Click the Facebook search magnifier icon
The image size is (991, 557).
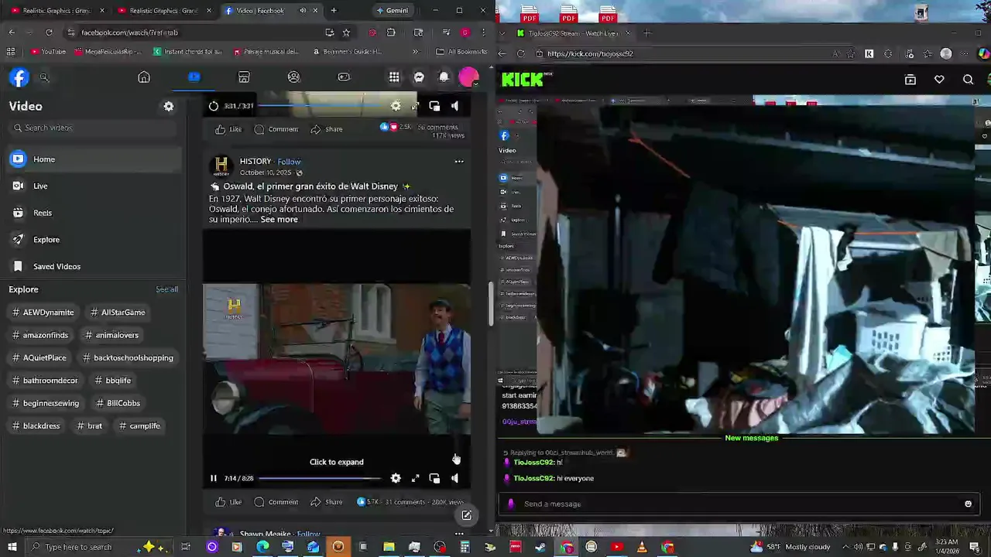point(44,77)
